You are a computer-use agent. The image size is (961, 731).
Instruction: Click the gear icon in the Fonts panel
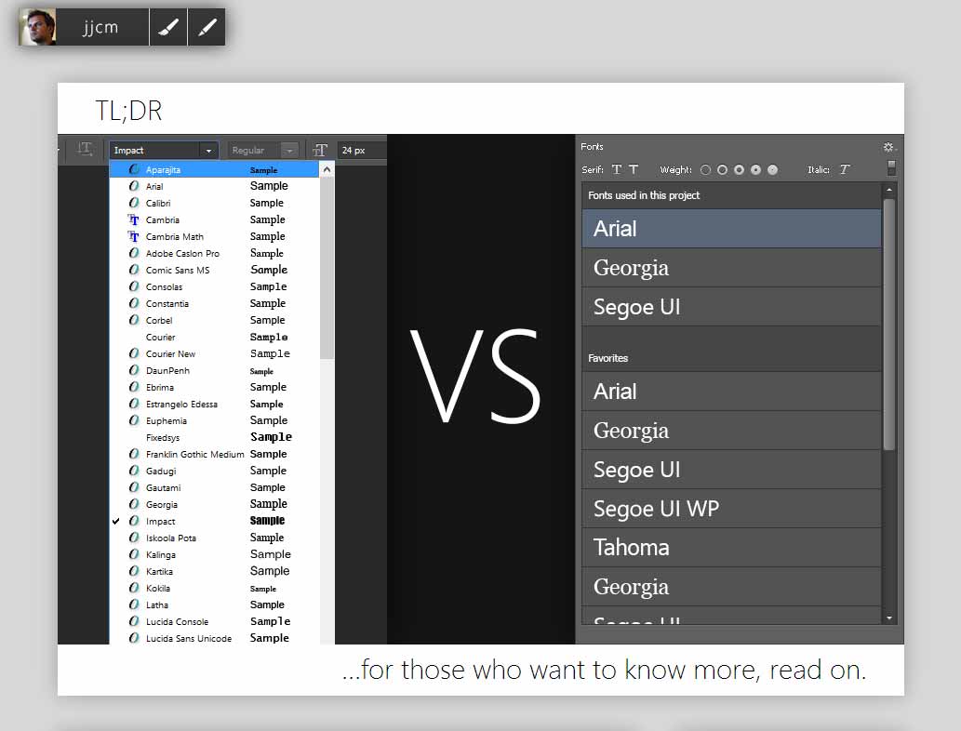(x=888, y=146)
